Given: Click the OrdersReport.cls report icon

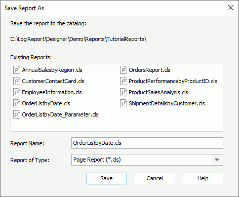Looking at the screenshot, I should [x=124, y=70].
